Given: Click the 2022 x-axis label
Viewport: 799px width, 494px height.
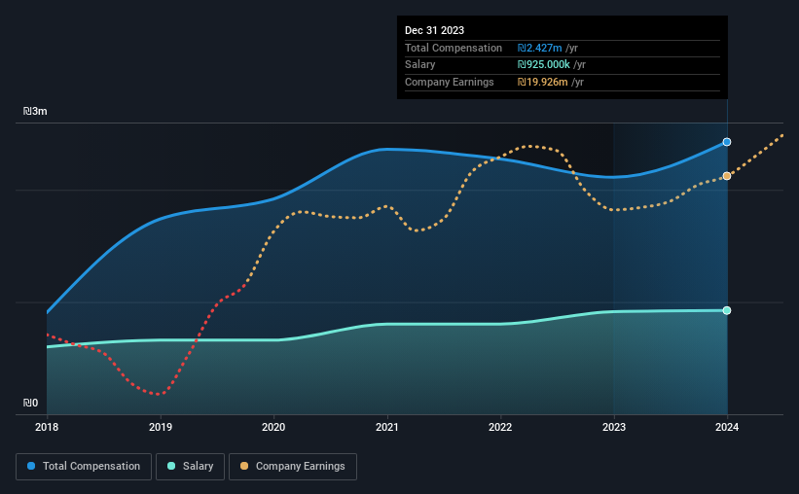Looking at the screenshot, I should click(x=500, y=427).
